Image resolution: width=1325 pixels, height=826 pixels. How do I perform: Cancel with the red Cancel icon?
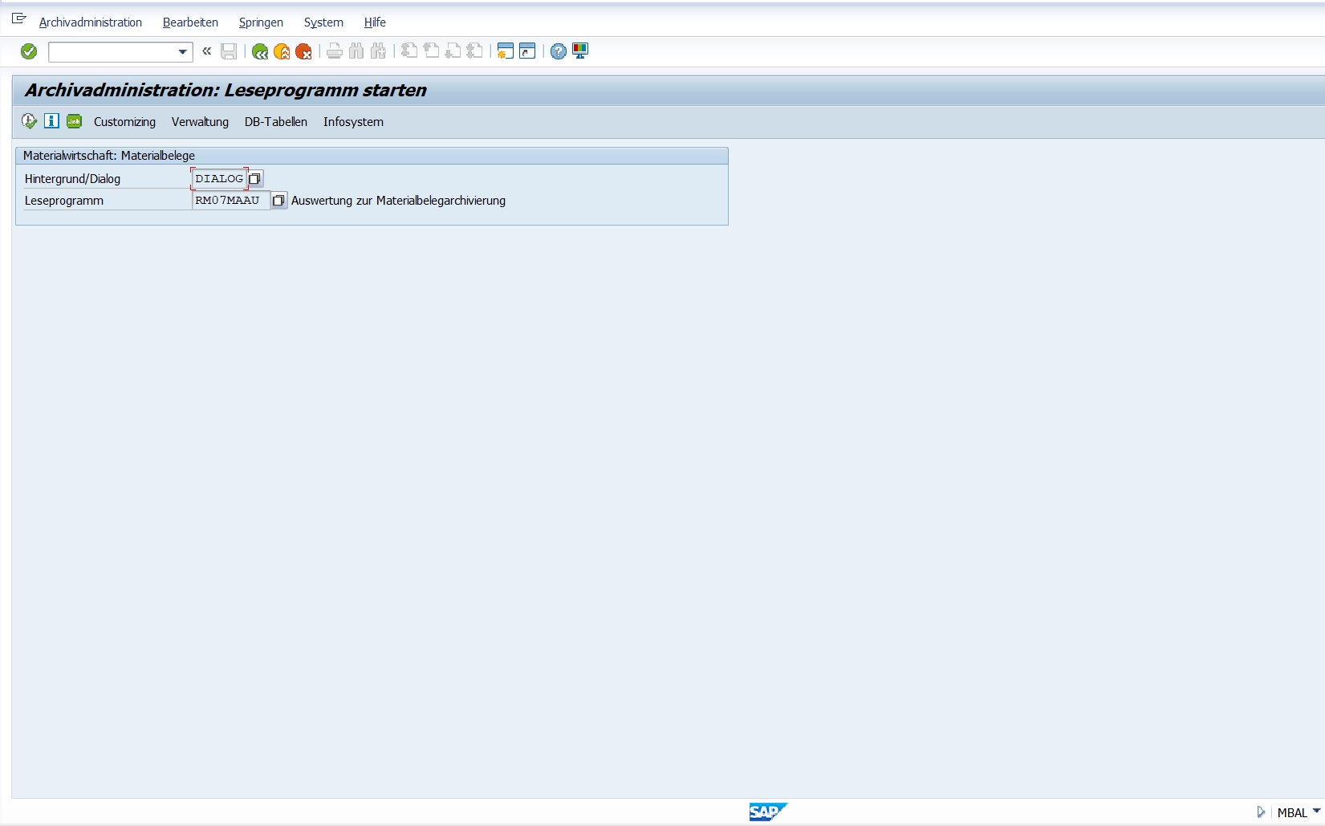303,51
